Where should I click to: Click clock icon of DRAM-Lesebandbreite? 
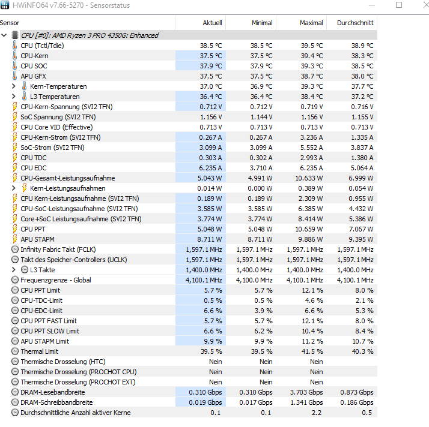click(15, 392)
